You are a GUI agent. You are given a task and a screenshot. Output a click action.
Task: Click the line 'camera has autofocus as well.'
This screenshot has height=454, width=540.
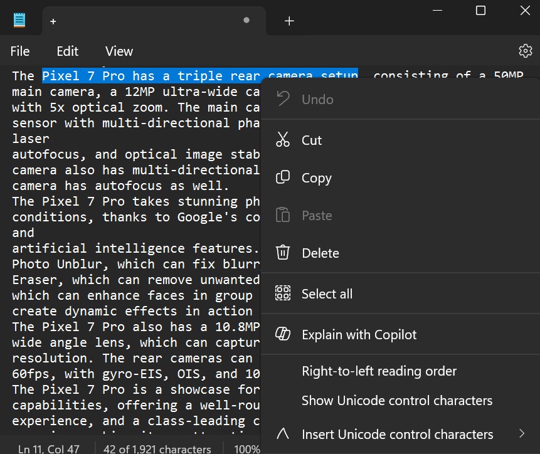click(120, 186)
